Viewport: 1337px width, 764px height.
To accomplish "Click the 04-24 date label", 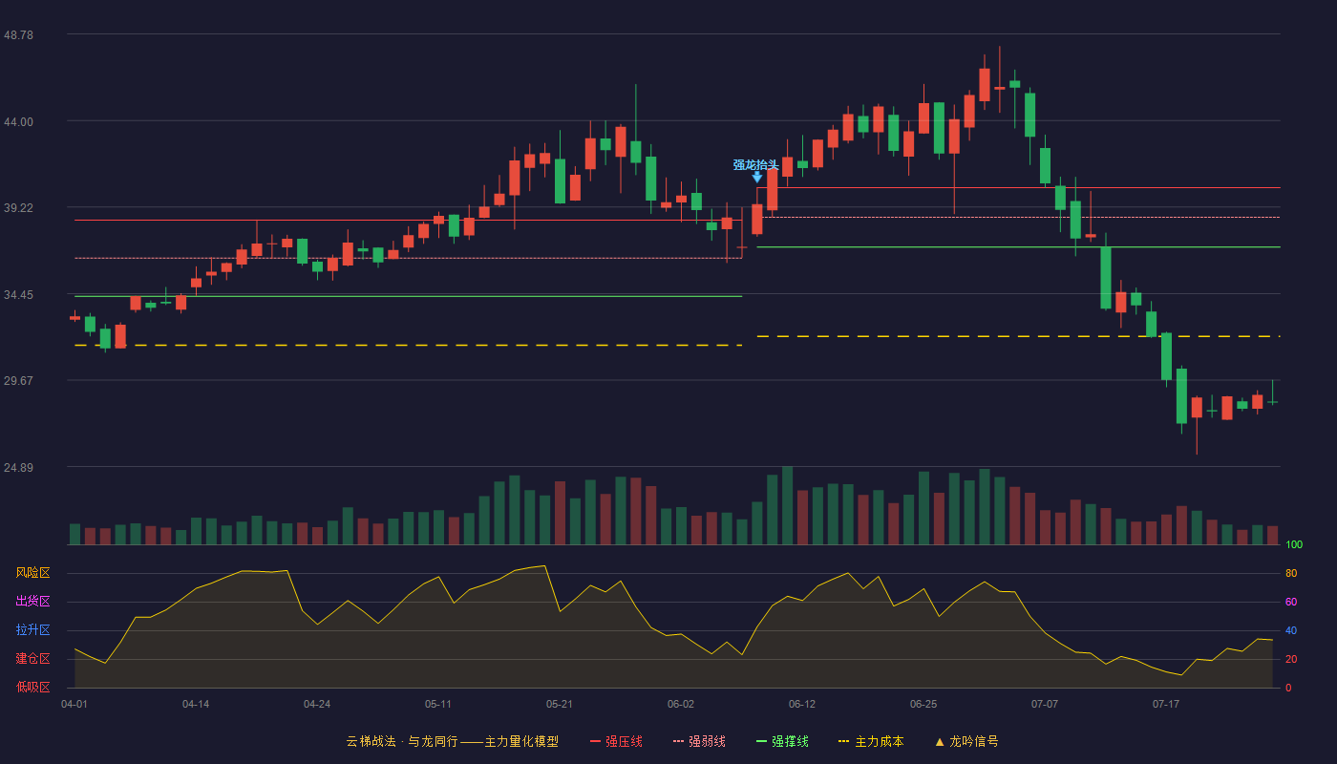I will pyautogui.click(x=317, y=704).
